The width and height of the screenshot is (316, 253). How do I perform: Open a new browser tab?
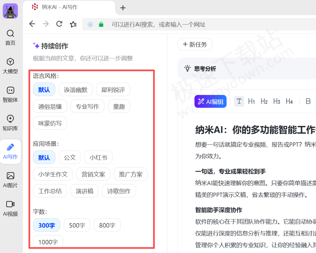point(123,8)
